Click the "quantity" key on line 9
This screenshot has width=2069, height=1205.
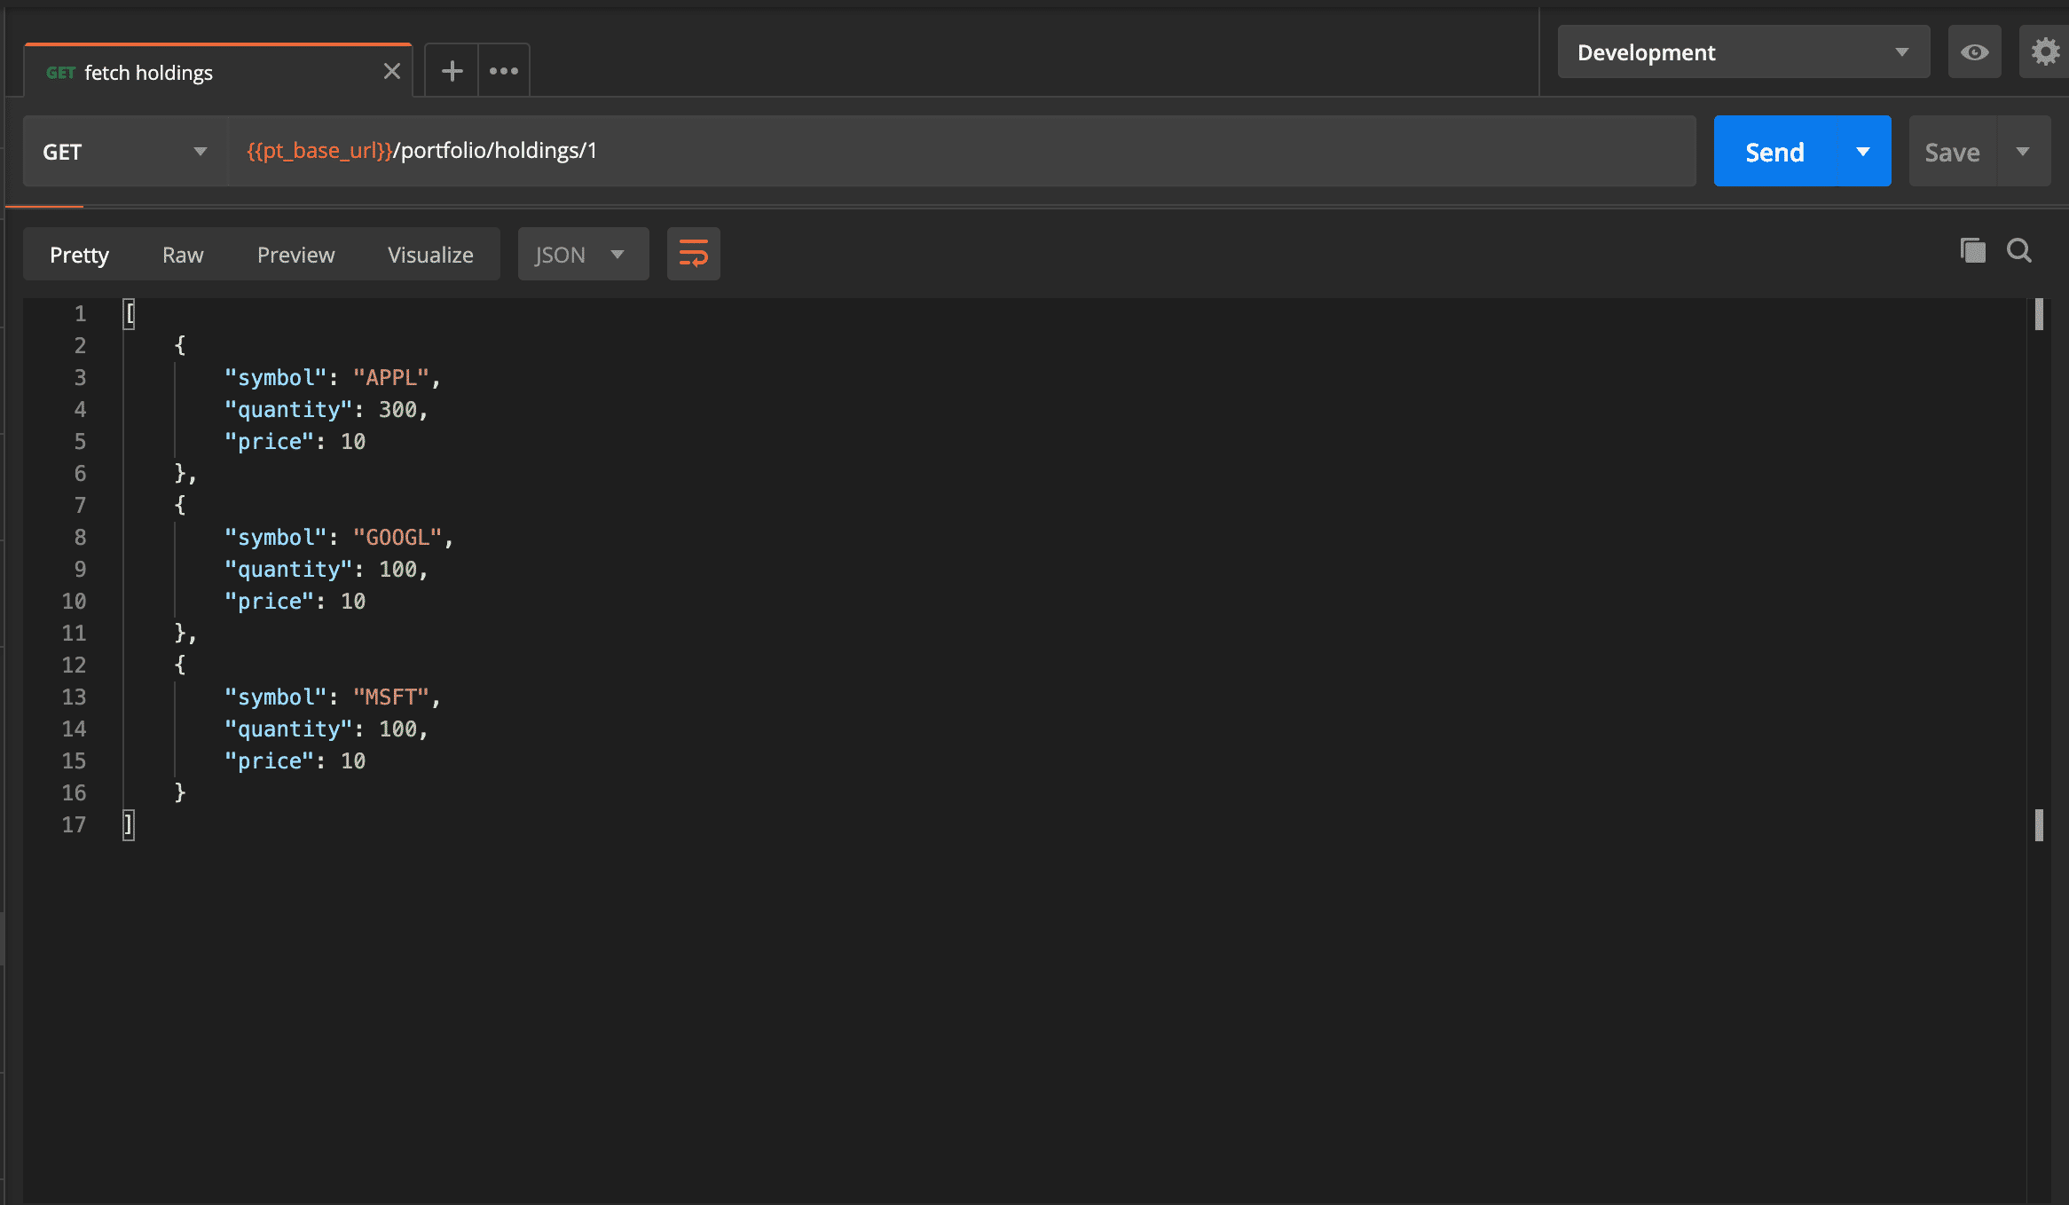click(288, 569)
